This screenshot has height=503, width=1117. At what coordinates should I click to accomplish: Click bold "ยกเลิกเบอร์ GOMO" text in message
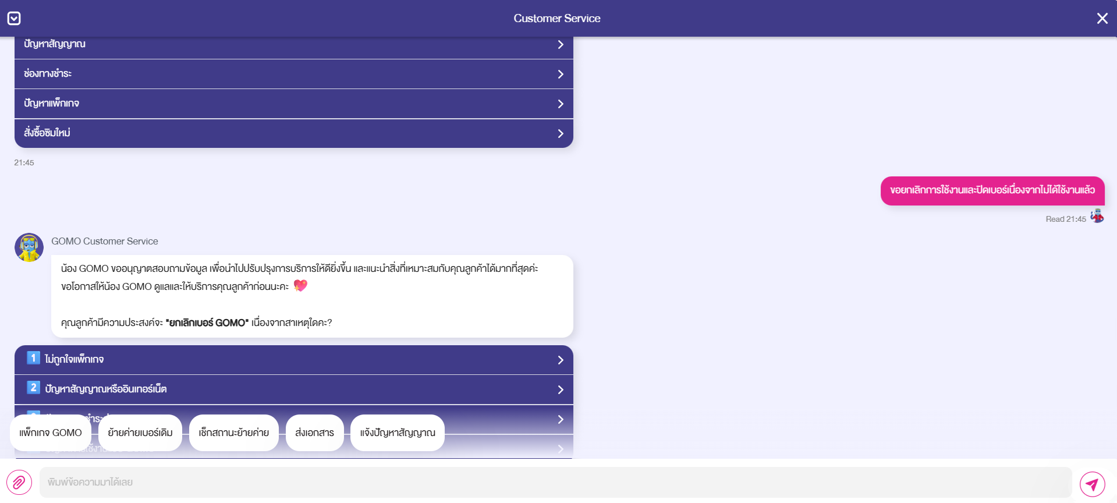coord(207,323)
